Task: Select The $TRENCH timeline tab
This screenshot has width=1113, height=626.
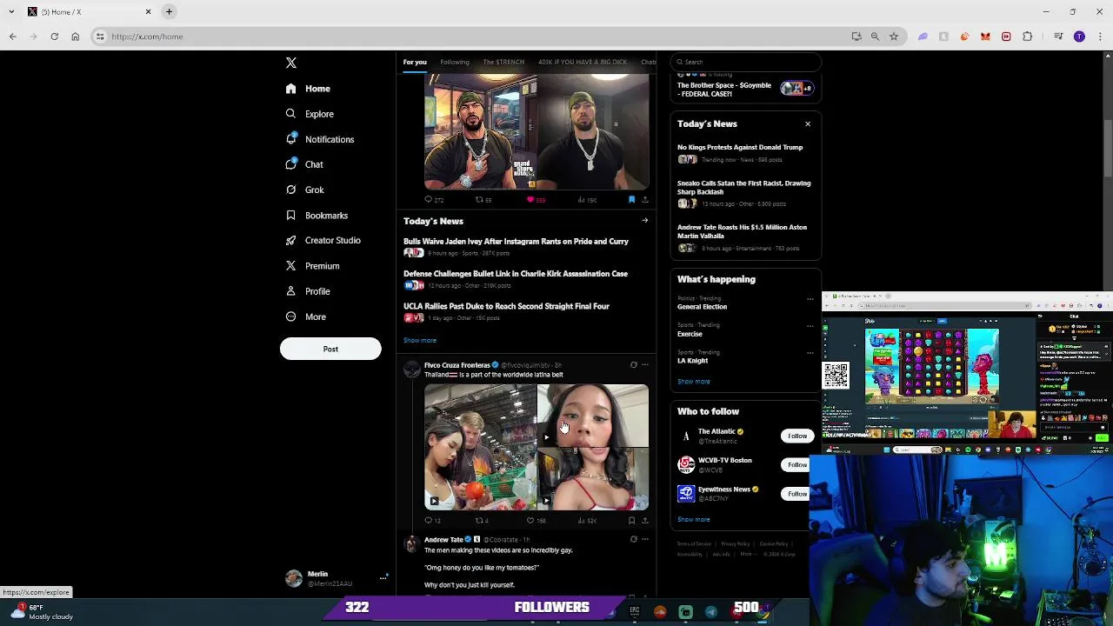Action: point(503,62)
